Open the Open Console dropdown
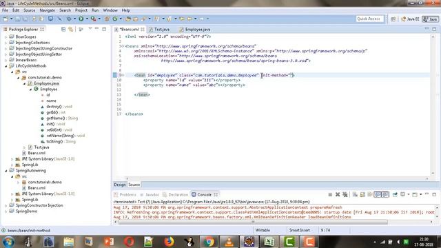The height and width of the screenshot is (248, 441). (x=421, y=194)
